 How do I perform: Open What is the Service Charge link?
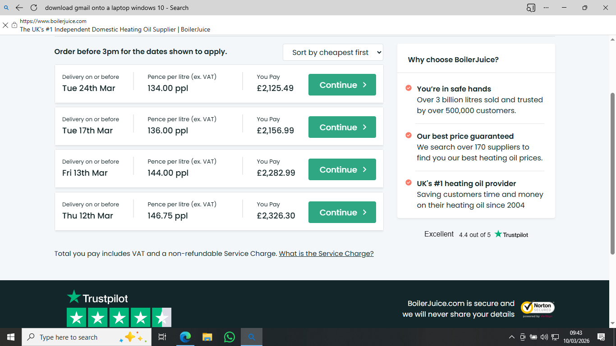point(326,254)
